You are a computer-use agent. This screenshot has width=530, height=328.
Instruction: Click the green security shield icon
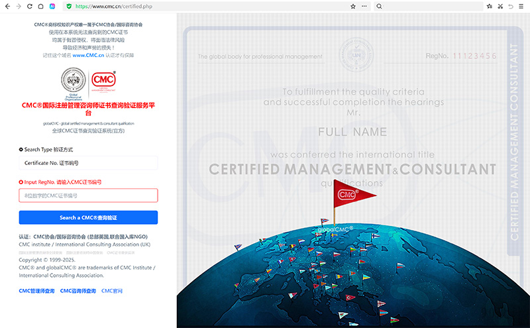(x=69, y=6)
